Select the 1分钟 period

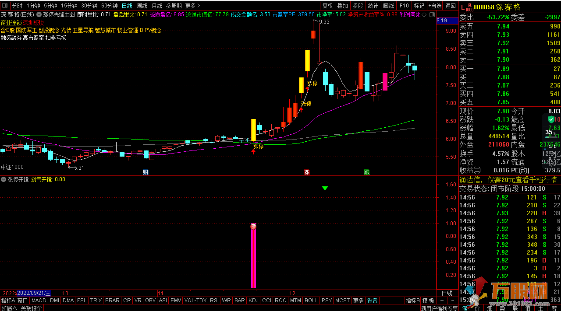click(34, 6)
